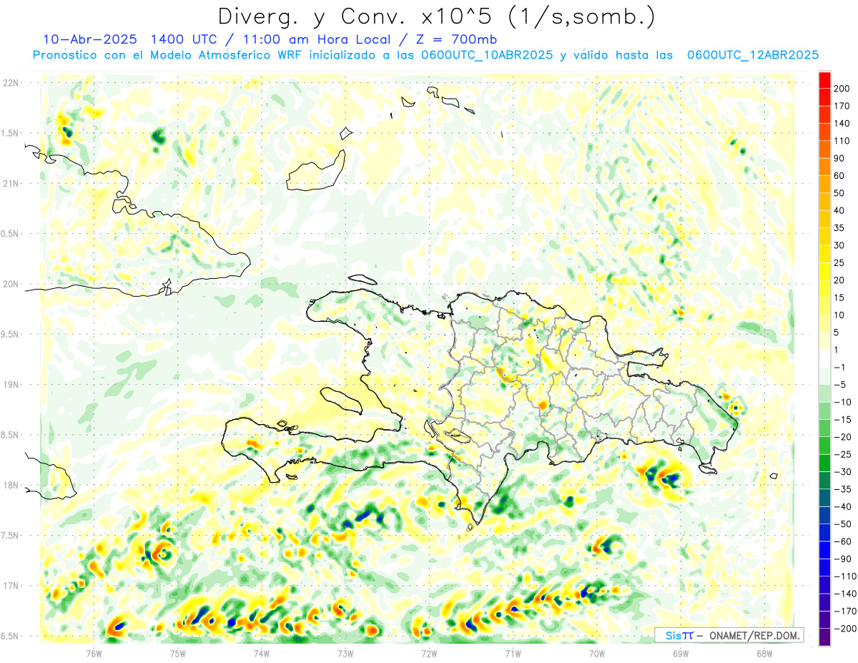Click the green swatch between -20 and -25

tap(824, 446)
